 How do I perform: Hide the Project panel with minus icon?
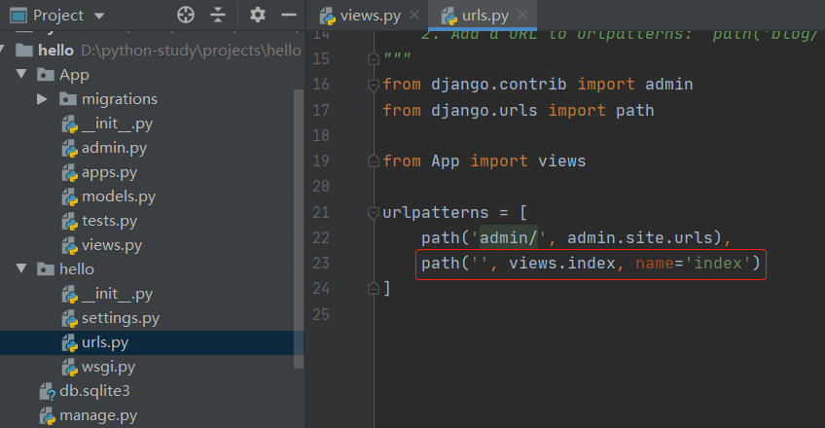(287, 16)
